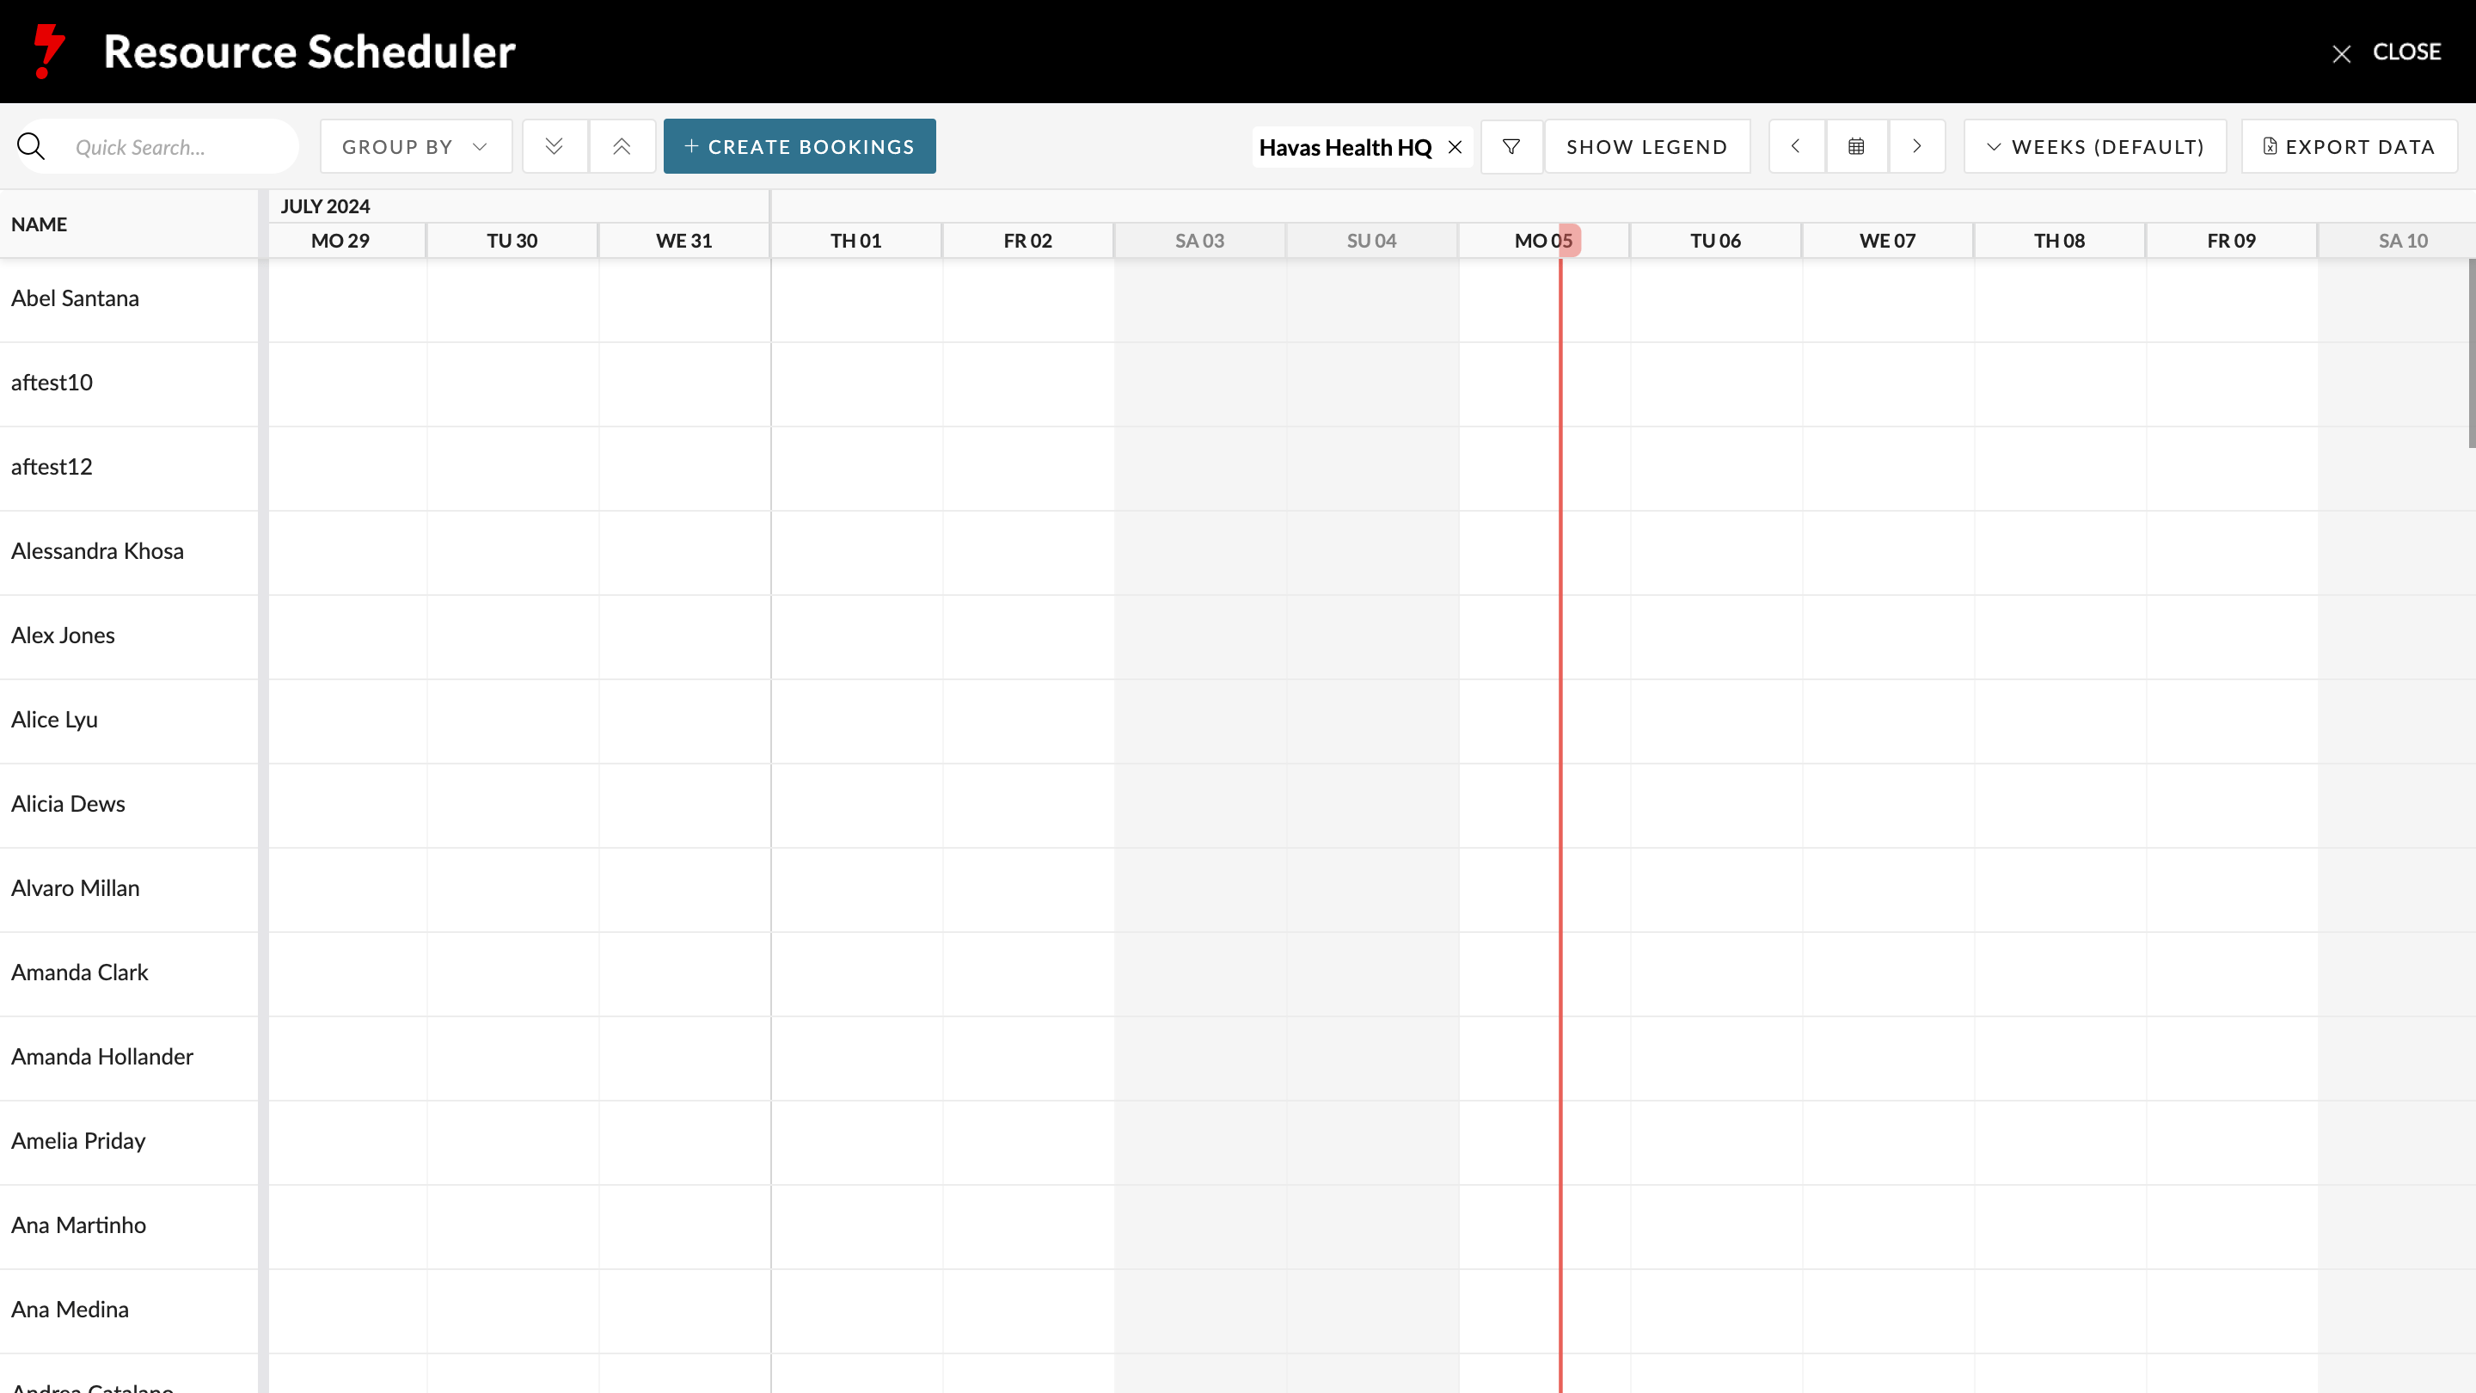Click the FR 09 day header
Viewport: 2476px width, 1393px height.
point(2231,241)
